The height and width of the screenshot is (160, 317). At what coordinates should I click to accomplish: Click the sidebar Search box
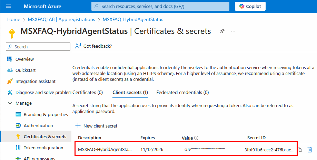[38, 47]
